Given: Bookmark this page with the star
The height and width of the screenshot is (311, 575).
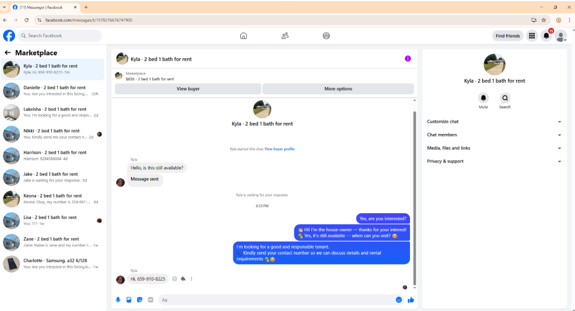Looking at the screenshot, I should point(544,20).
